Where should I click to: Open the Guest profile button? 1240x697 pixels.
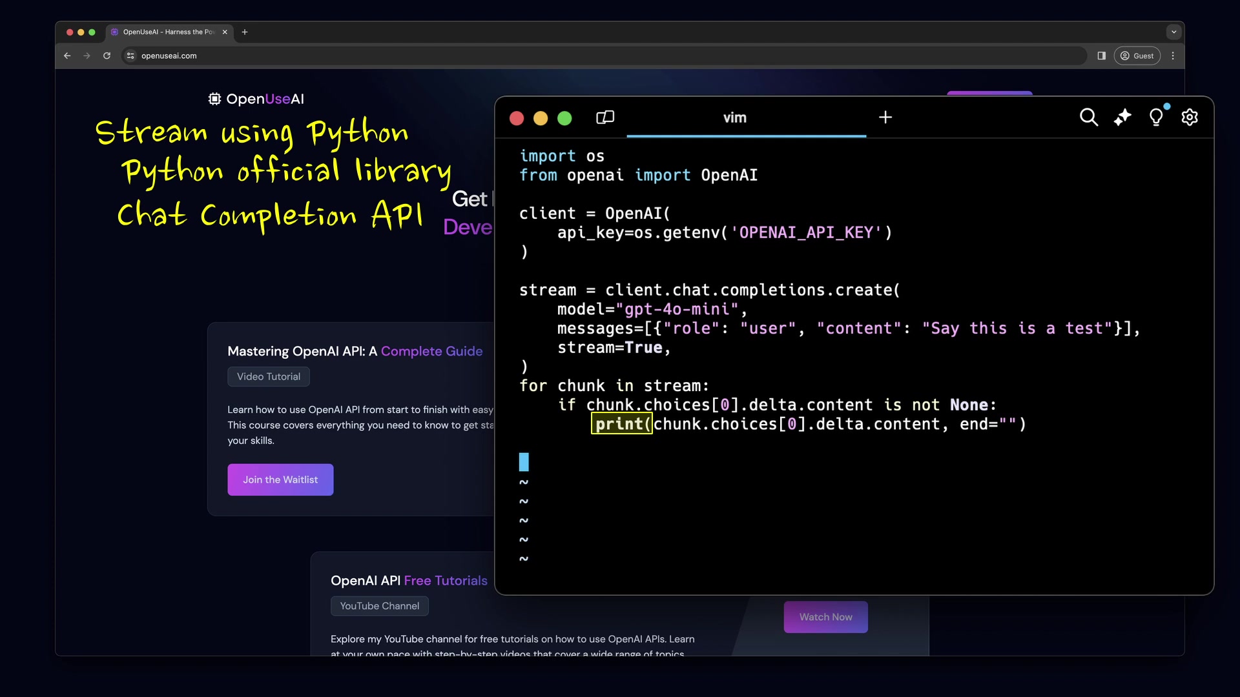tap(1137, 56)
